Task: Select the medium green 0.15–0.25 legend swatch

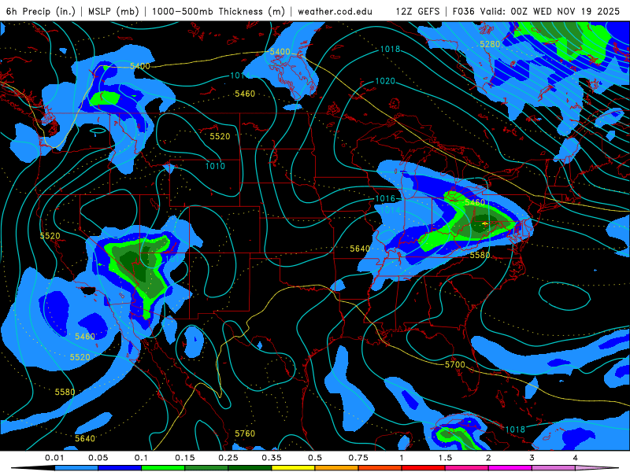Action: pos(206,468)
